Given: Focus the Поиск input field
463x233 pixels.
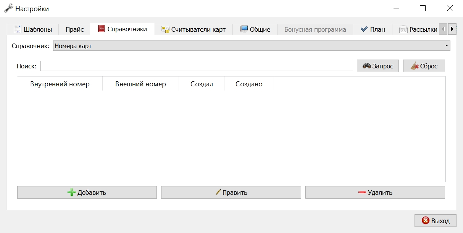Looking at the screenshot, I should point(197,66).
